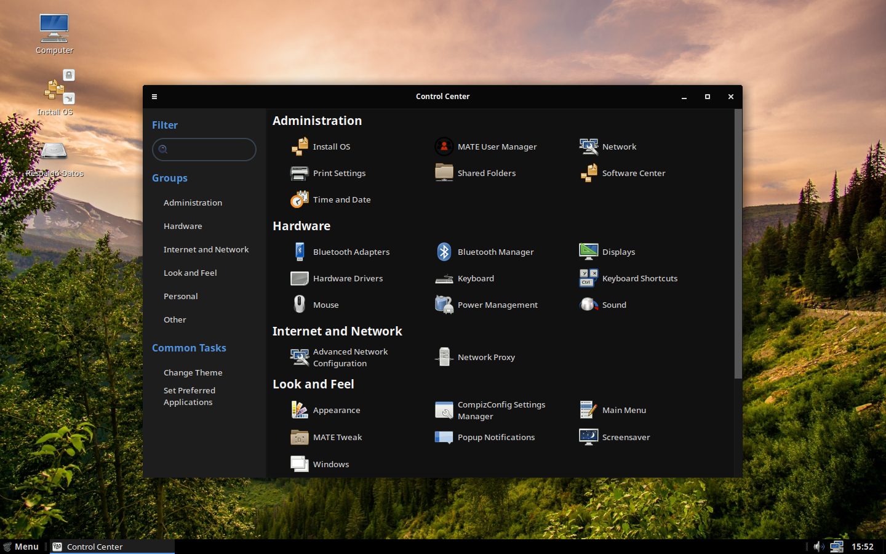Open Print Settings printer icon
Viewport: 886px width, 554px height.
click(300, 173)
